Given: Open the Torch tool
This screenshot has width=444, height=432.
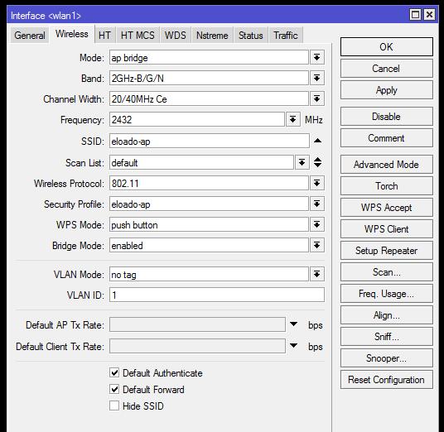Looking at the screenshot, I should 387,186.
